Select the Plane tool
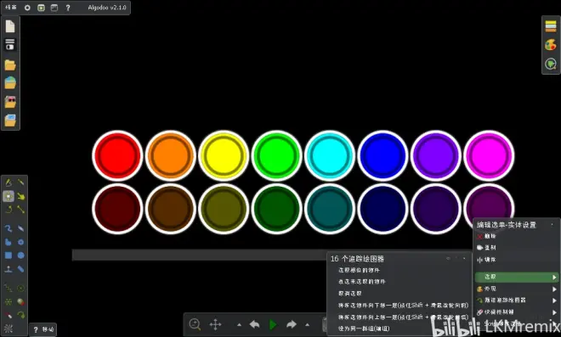The image size is (561, 337). [x=8, y=269]
